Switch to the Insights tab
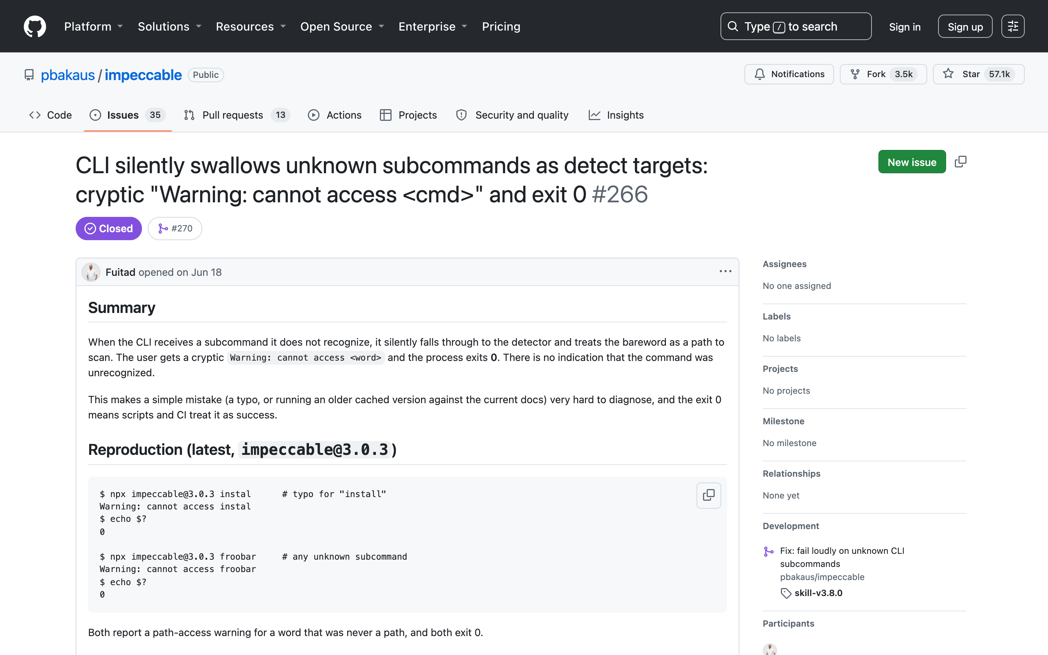The width and height of the screenshot is (1048, 655). coord(616,115)
